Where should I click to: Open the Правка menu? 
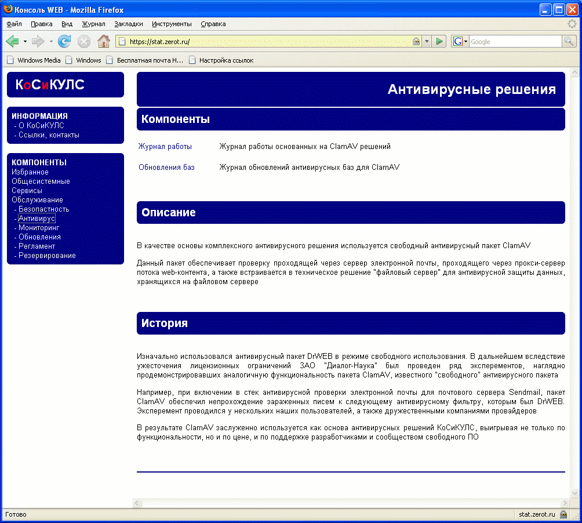(42, 24)
